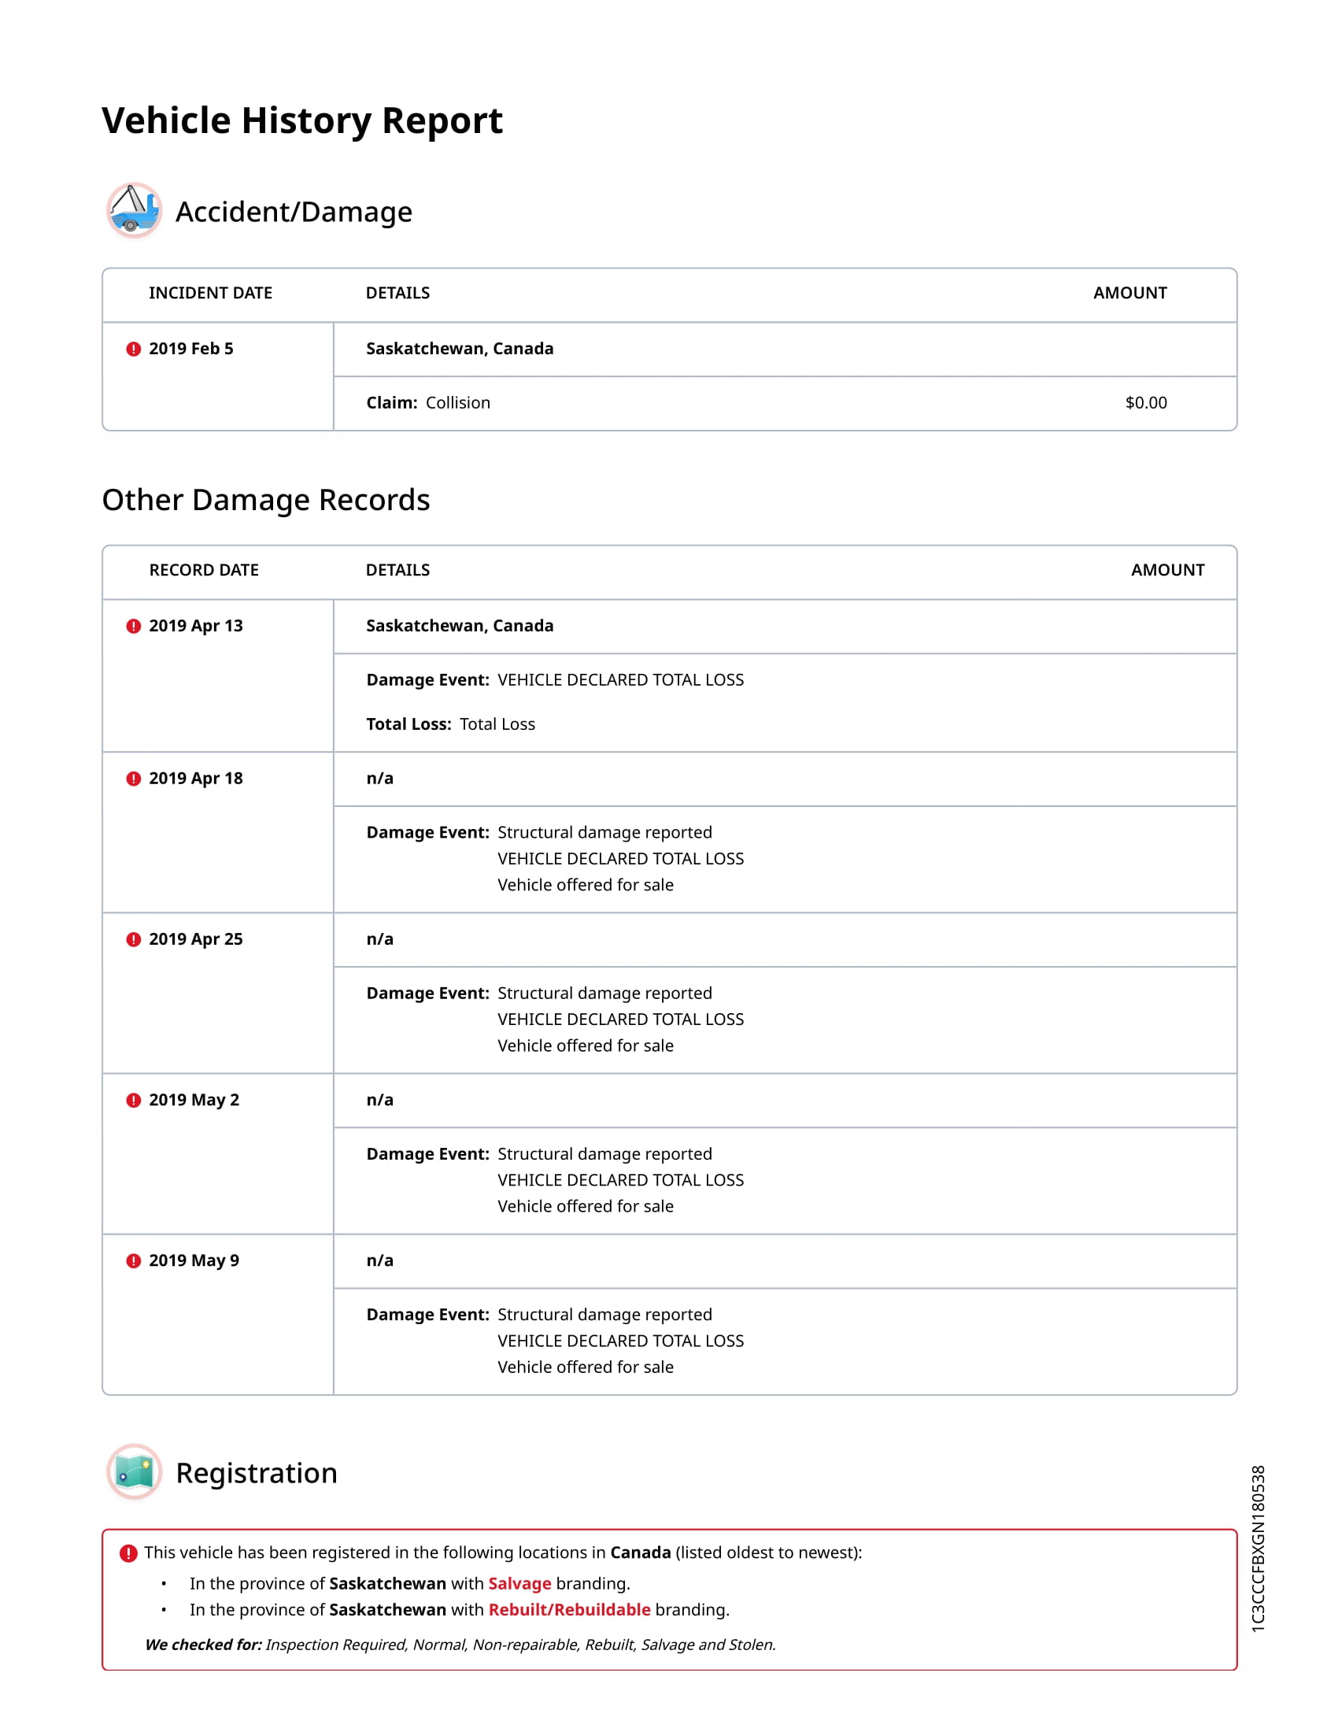This screenshot has width=1338, height=1732.
Task: Click red alert icon beside 2019 May 9
Action: click(133, 1261)
